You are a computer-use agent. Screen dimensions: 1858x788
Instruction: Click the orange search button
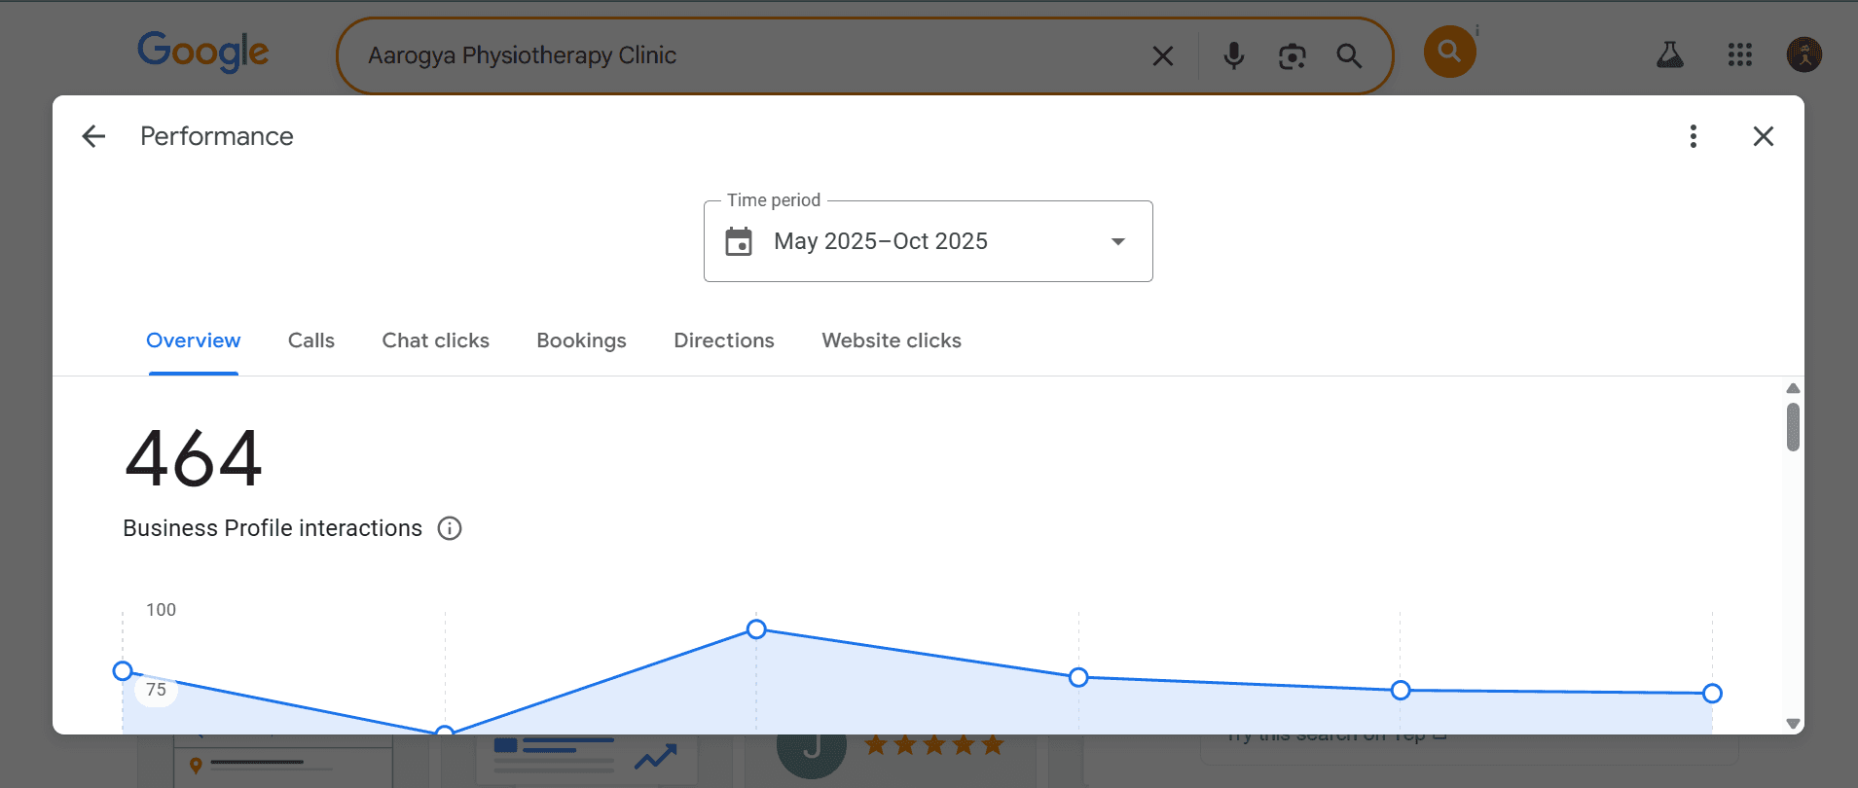click(x=1449, y=52)
